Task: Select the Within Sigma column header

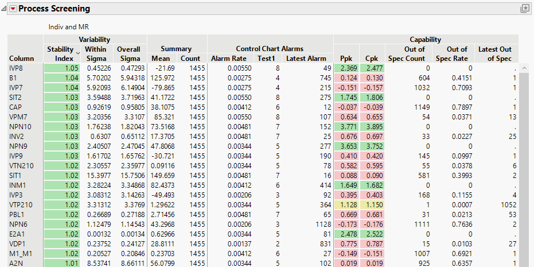Action: click(95, 53)
